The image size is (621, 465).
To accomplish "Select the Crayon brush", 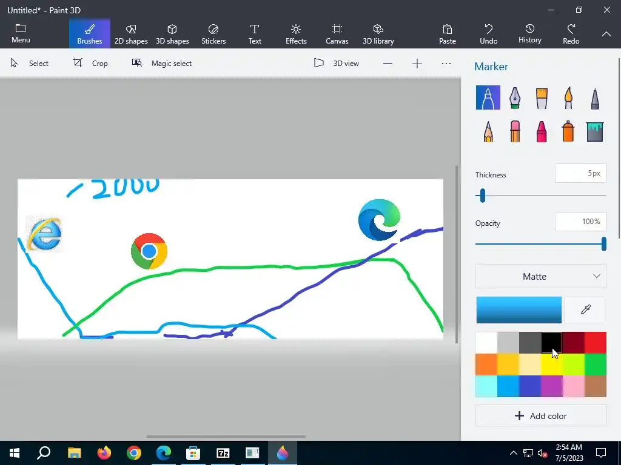I will coord(542,131).
